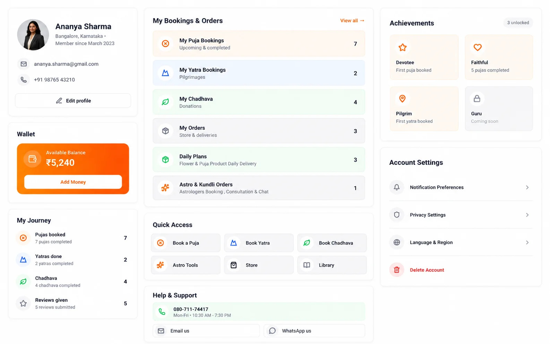Click the phone icon beside +91 98765 43210
Image resolution: width=550 pixels, height=344 pixels.
[x=24, y=79]
